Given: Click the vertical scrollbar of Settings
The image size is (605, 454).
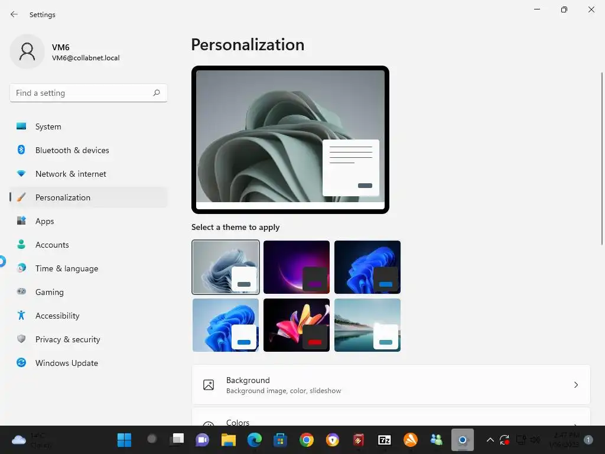Looking at the screenshot, I should (601, 158).
